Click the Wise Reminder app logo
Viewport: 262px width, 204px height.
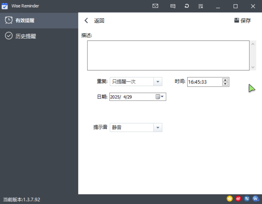point(5,6)
